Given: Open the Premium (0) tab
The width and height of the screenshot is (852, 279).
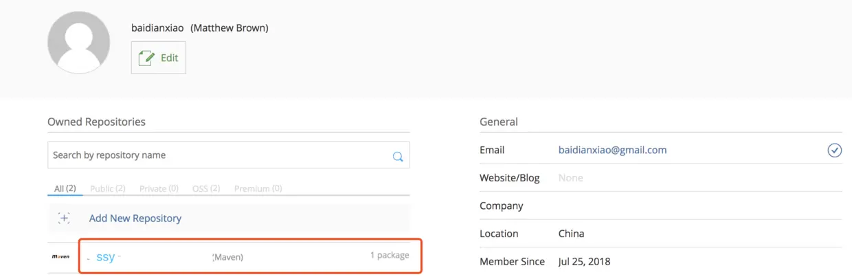Looking at the screenshot, I should click(258, 188).
